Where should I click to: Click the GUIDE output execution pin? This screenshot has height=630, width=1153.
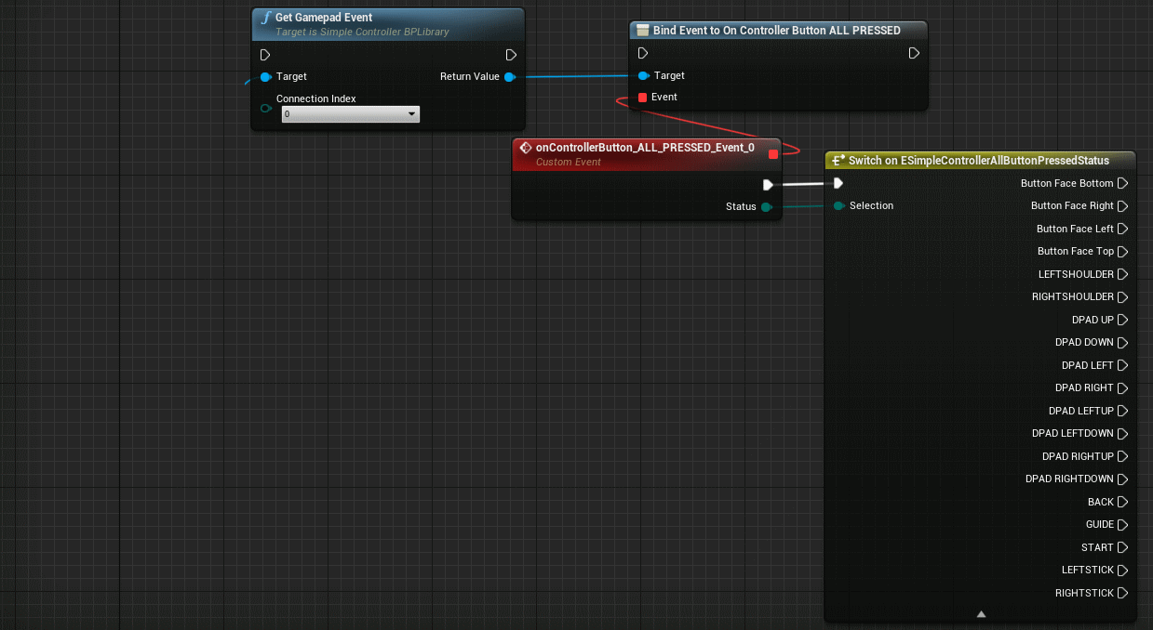tap(1122, 525)
